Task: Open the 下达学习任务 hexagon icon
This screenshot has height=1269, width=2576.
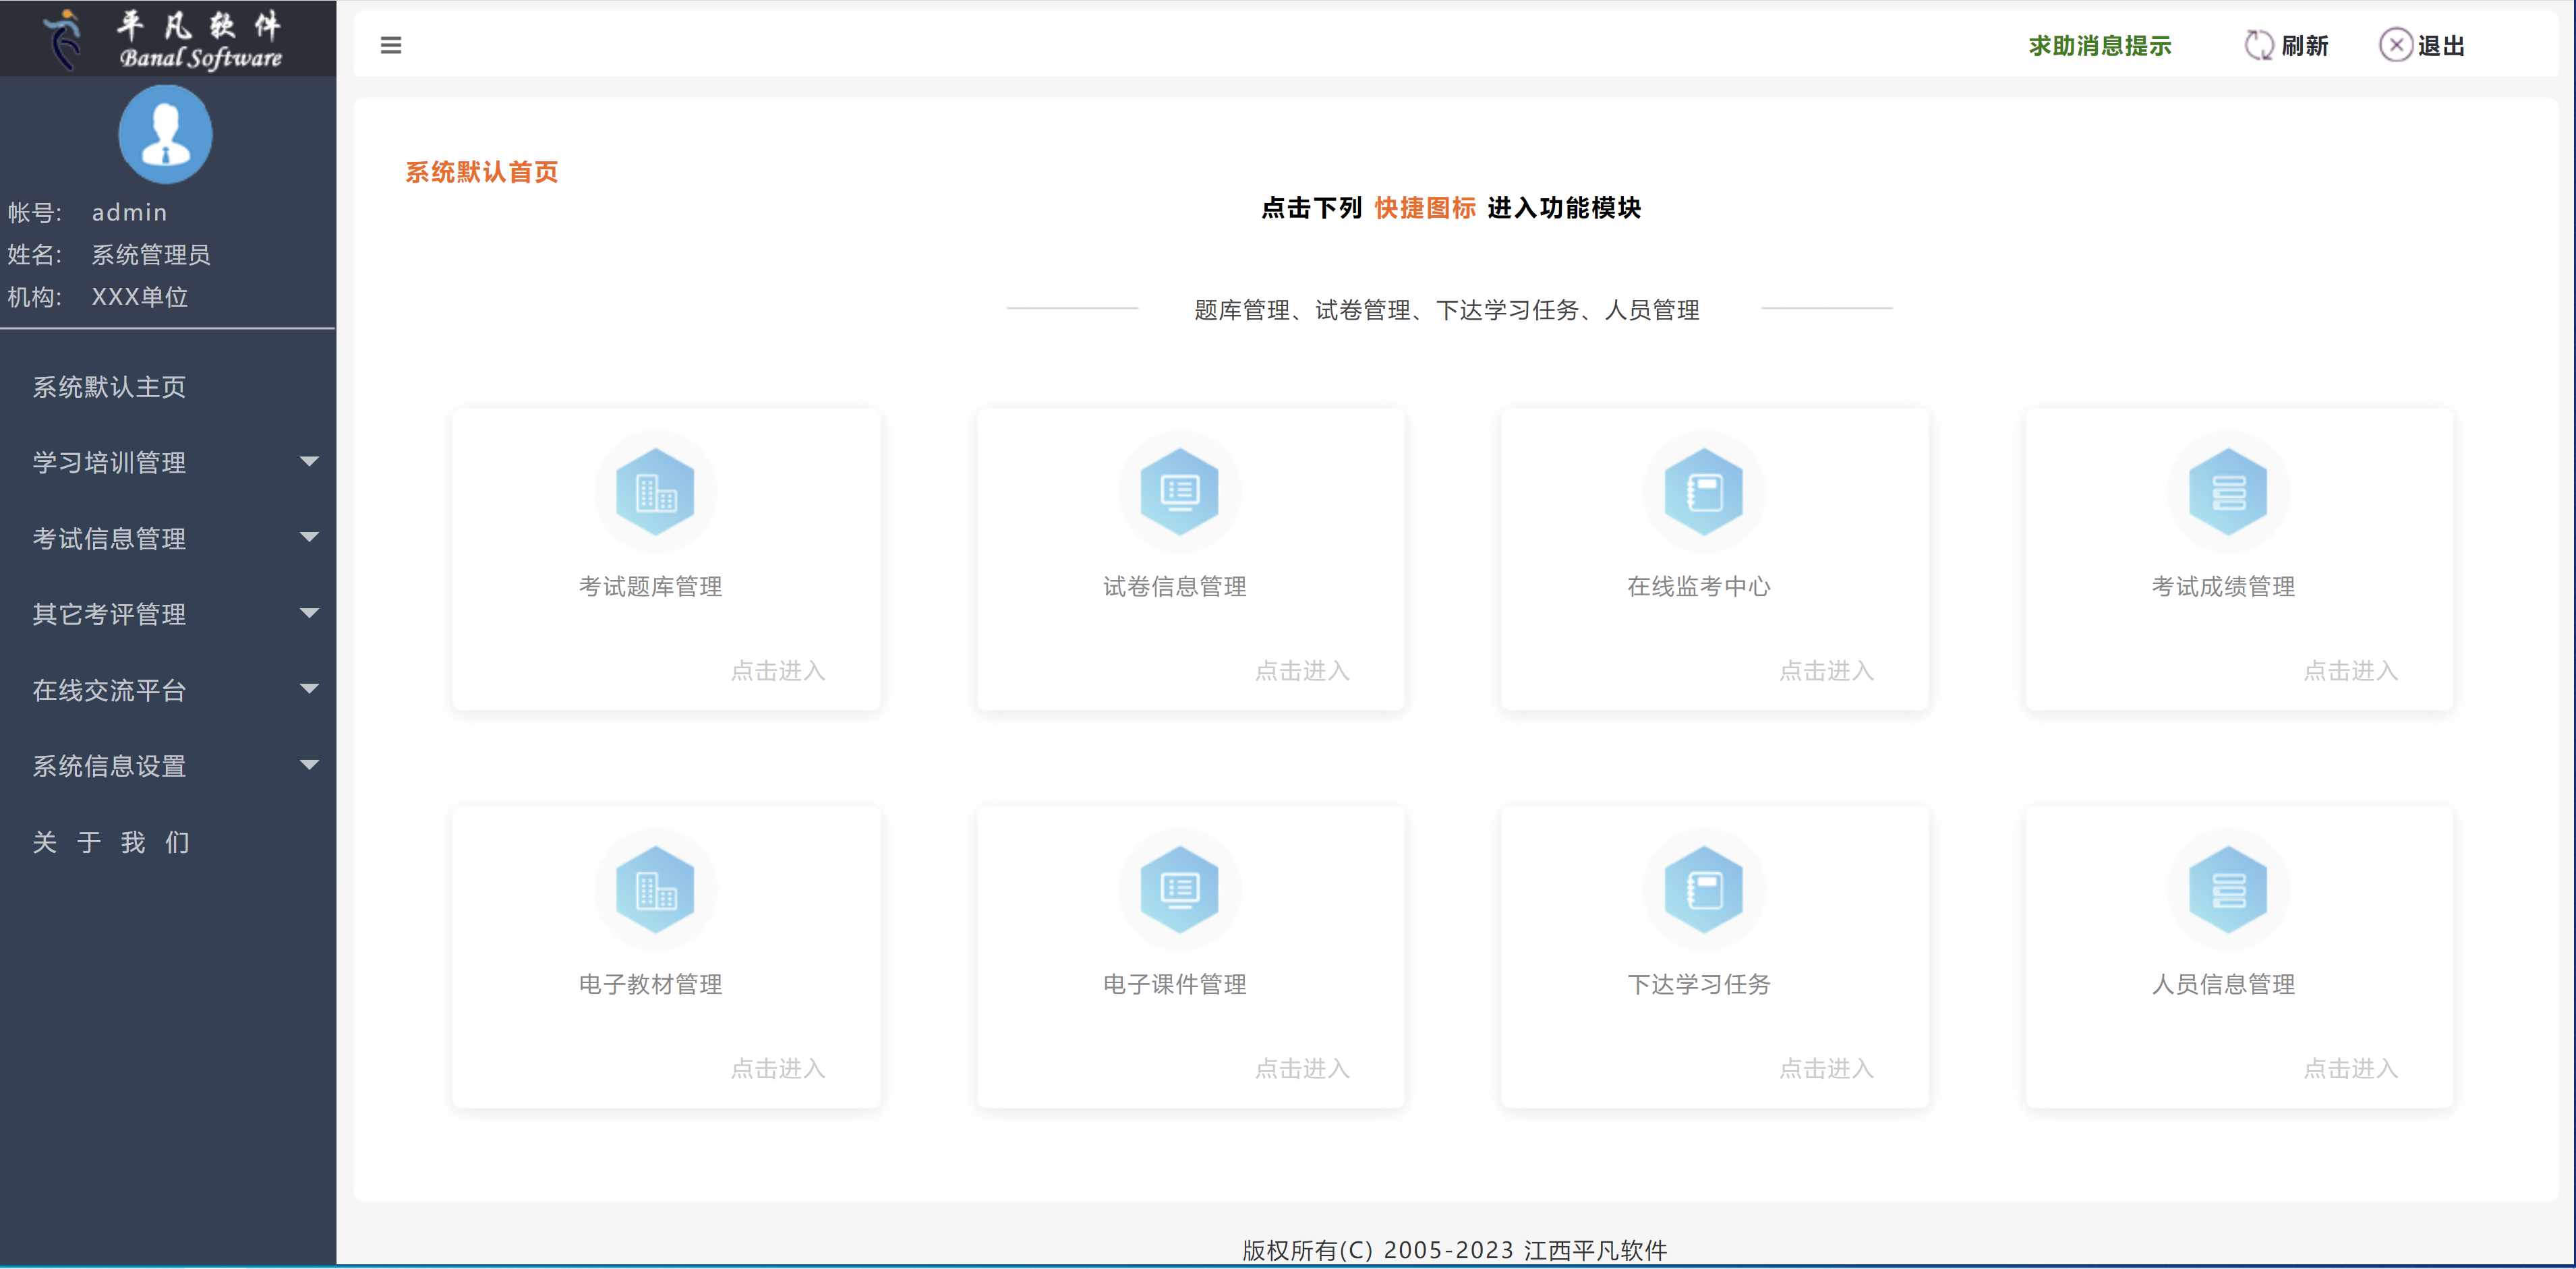Action: [1704, 890]
